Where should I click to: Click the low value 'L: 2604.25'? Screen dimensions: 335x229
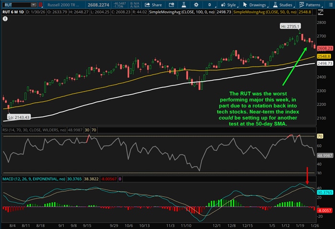(100, 12)
